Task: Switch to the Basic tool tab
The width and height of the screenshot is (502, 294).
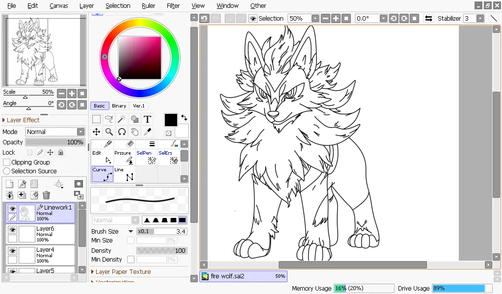Action: (99, 106)
